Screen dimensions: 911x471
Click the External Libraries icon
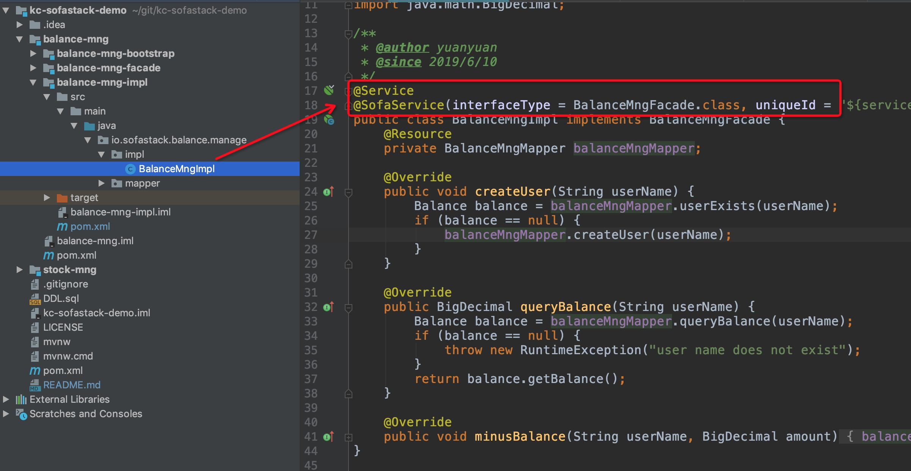[x=21, y=400]
